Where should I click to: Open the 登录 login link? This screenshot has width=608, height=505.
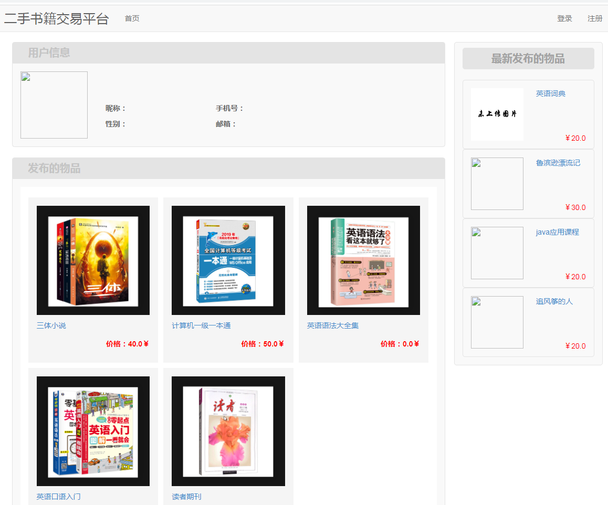click(564, 18)
